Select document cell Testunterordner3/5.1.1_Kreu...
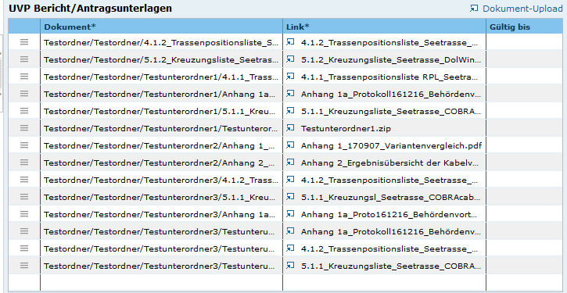The width and height of the screenshot is (567, 293). [161, 198]
